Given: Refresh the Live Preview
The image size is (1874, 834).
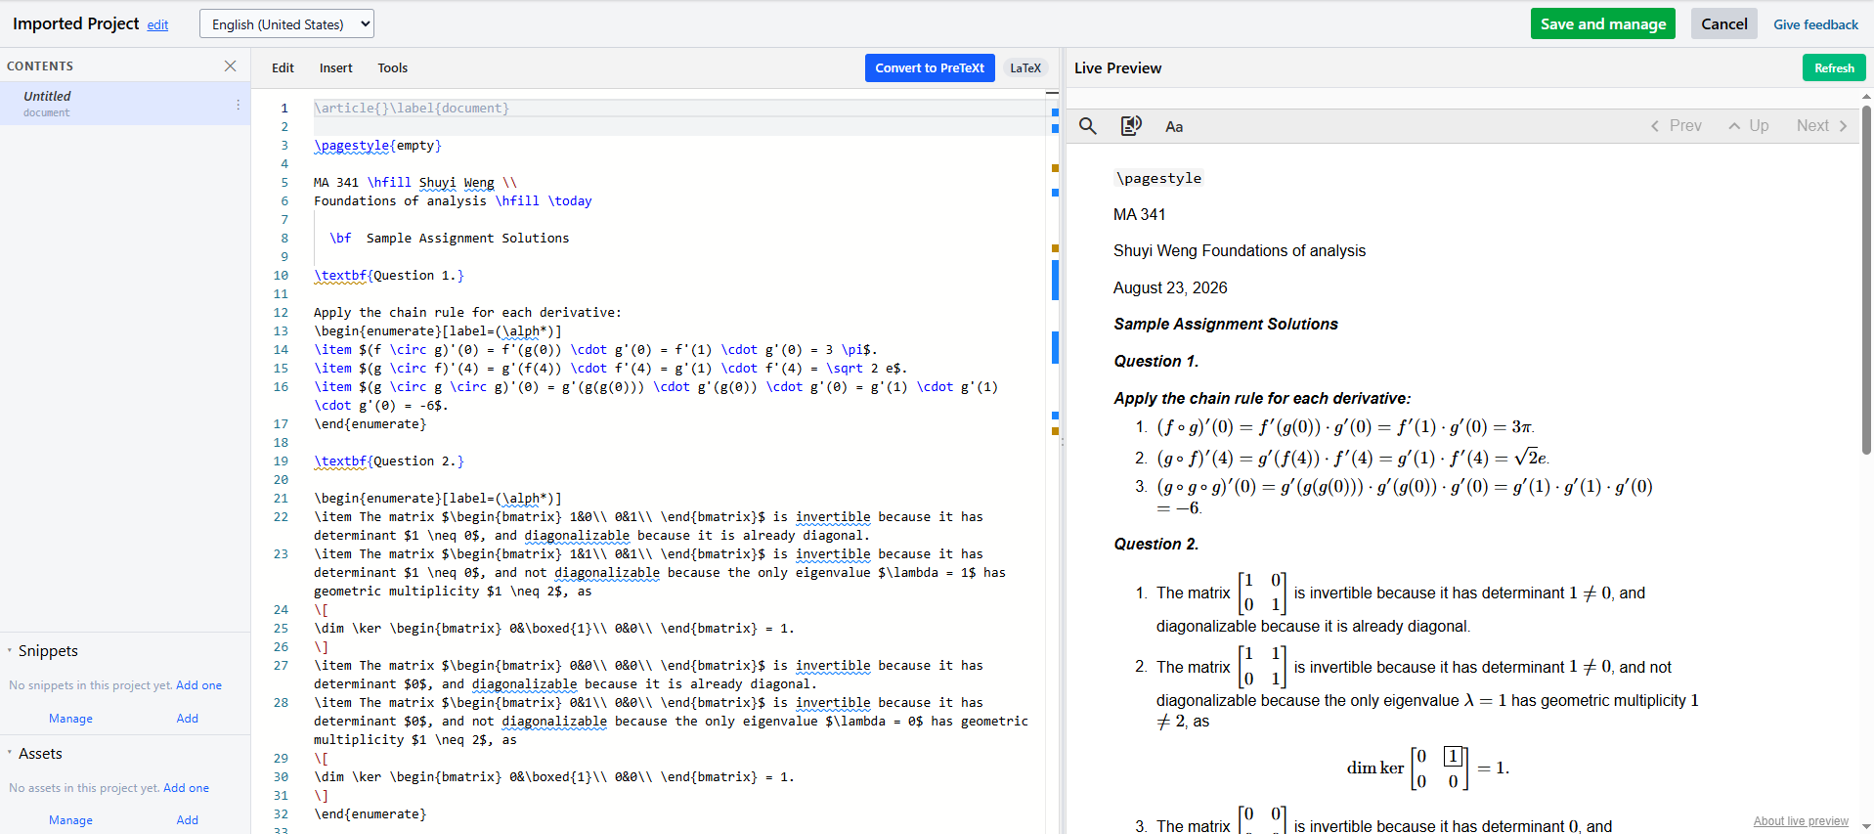Looking at the screenshot, I should (1834, 68).
